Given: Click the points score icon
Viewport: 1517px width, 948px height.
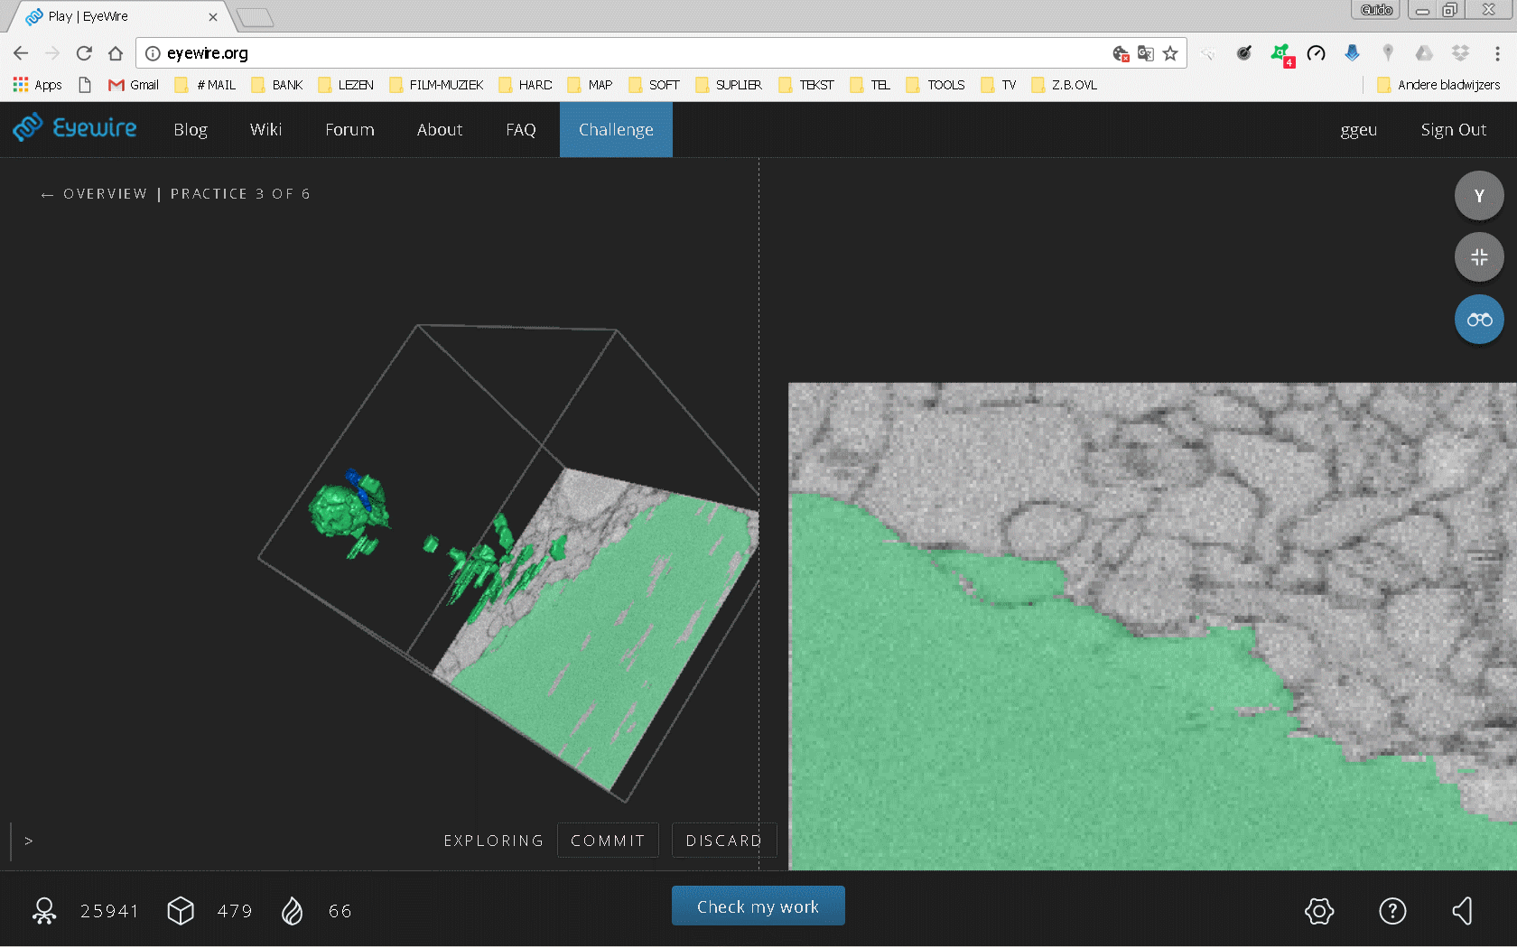Looking at the screenshot, I should tap(44, 911).
